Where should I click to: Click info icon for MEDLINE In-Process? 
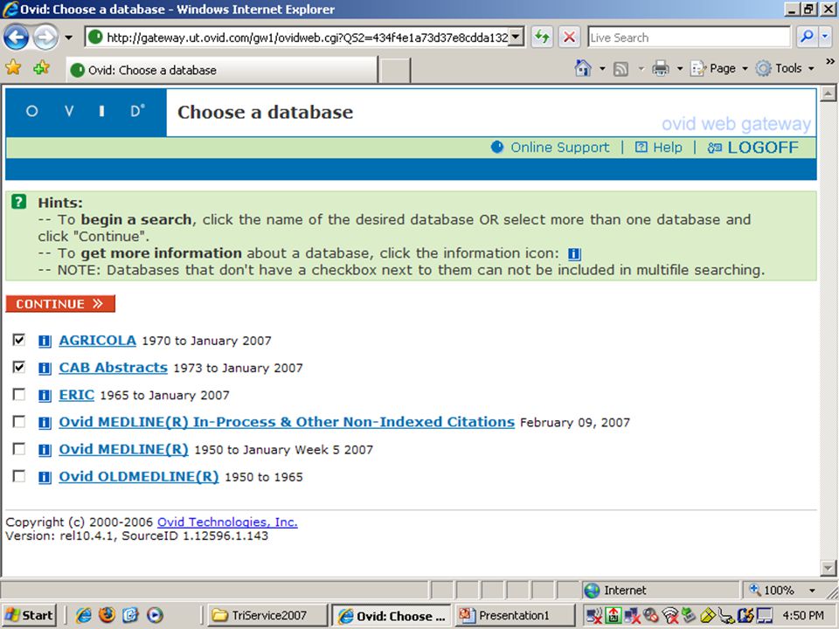[x=45, y=423]
